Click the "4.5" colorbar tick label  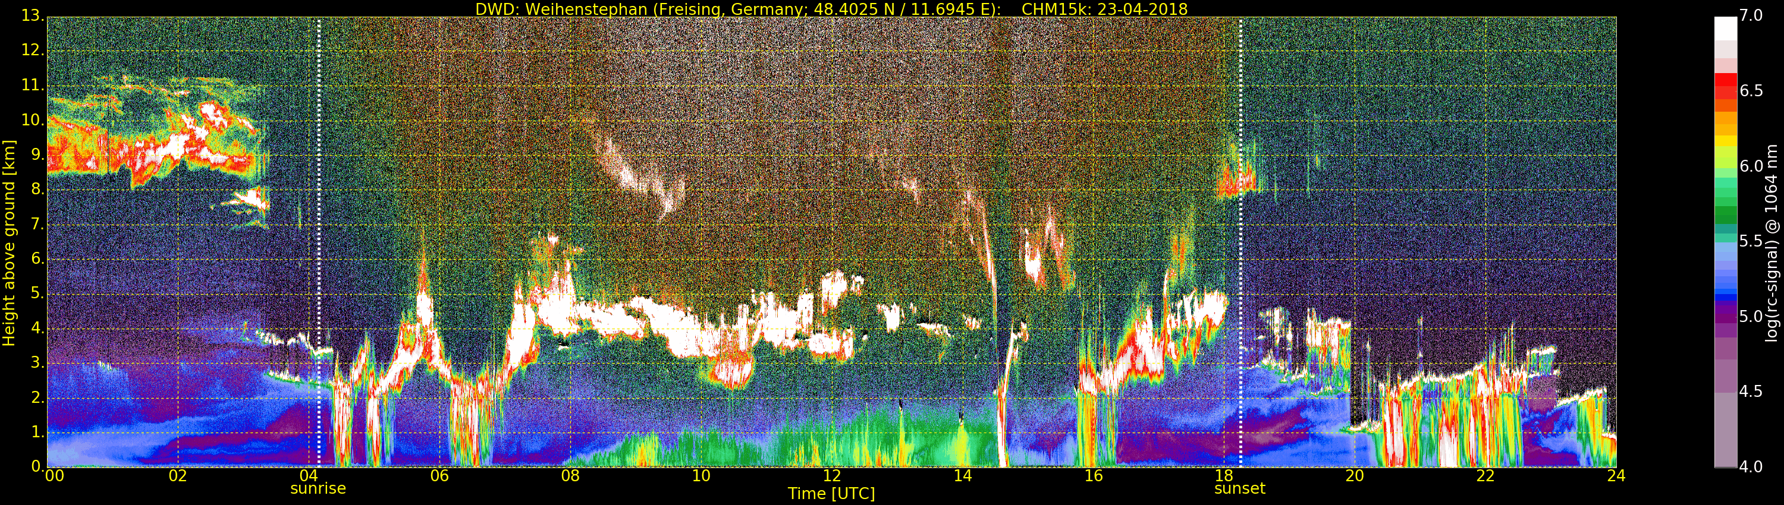1751,392
